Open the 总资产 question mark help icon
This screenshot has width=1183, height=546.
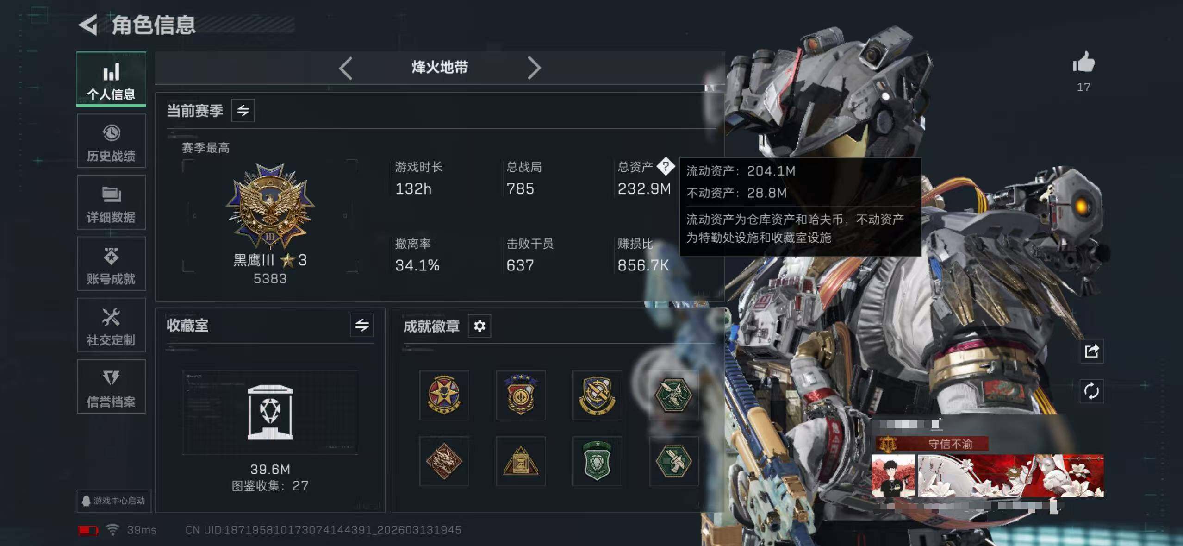[x=666, y=166]
